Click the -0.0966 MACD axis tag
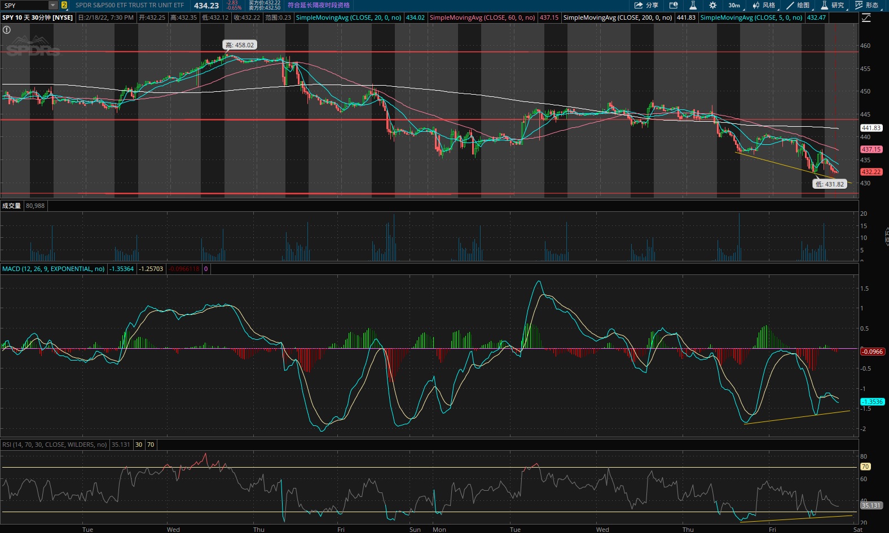Image resolution: width=889 pixels, height=533 pixels. (873, 352)
